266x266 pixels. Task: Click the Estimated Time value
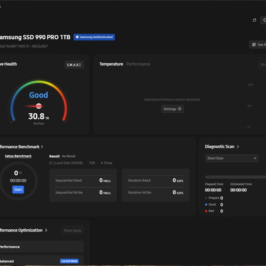pyautogui.click(x=238, y=190)
